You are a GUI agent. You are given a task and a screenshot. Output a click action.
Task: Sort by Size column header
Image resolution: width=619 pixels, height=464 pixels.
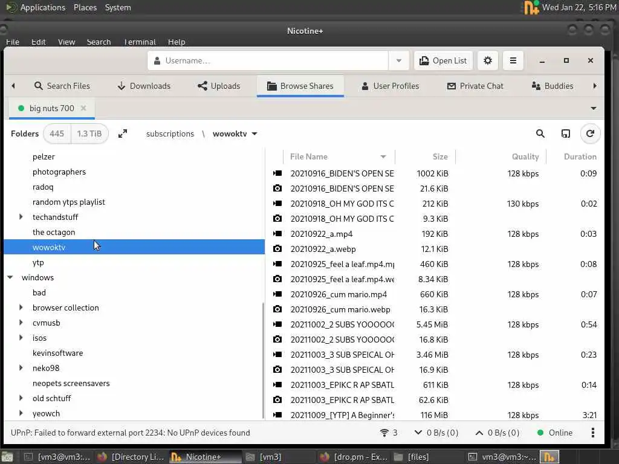pyautogui.click(x=425, y=156)
